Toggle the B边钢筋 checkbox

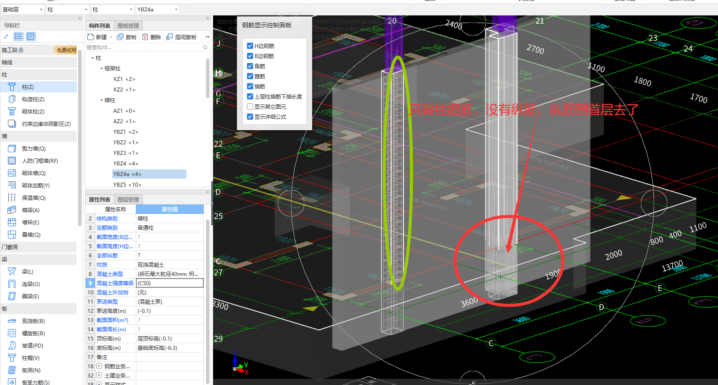pyautogui.click(x=250, y=56)
